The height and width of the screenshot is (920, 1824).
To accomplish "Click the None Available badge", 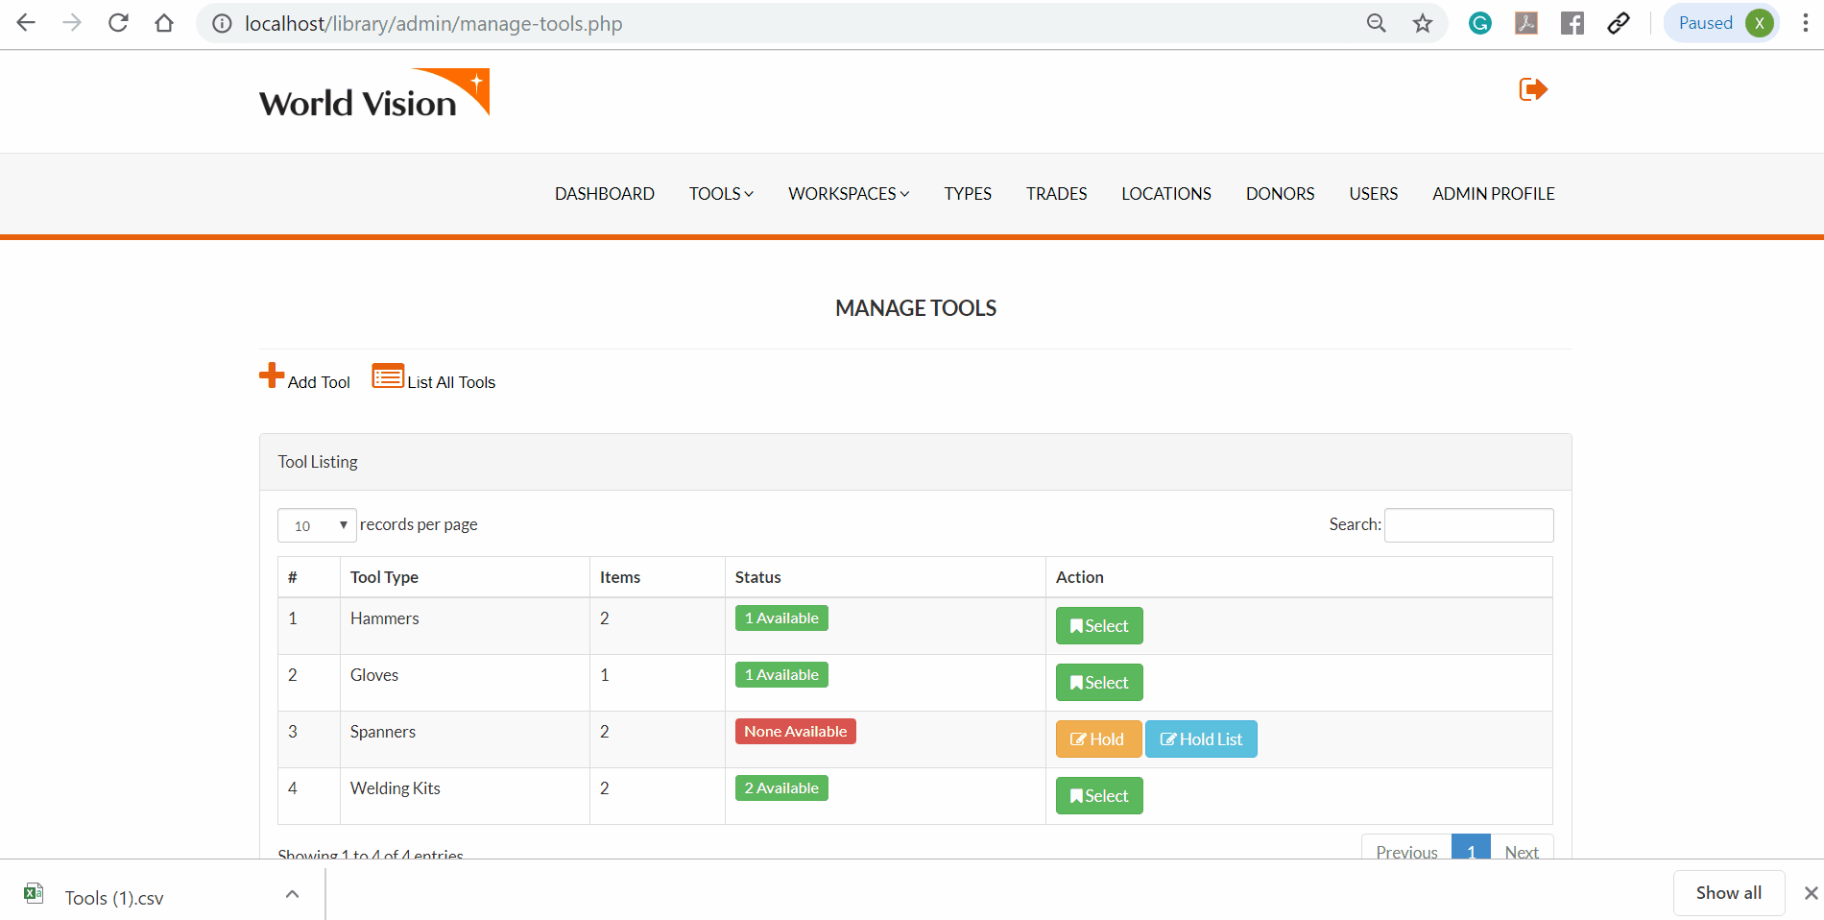I will [796, 732].
